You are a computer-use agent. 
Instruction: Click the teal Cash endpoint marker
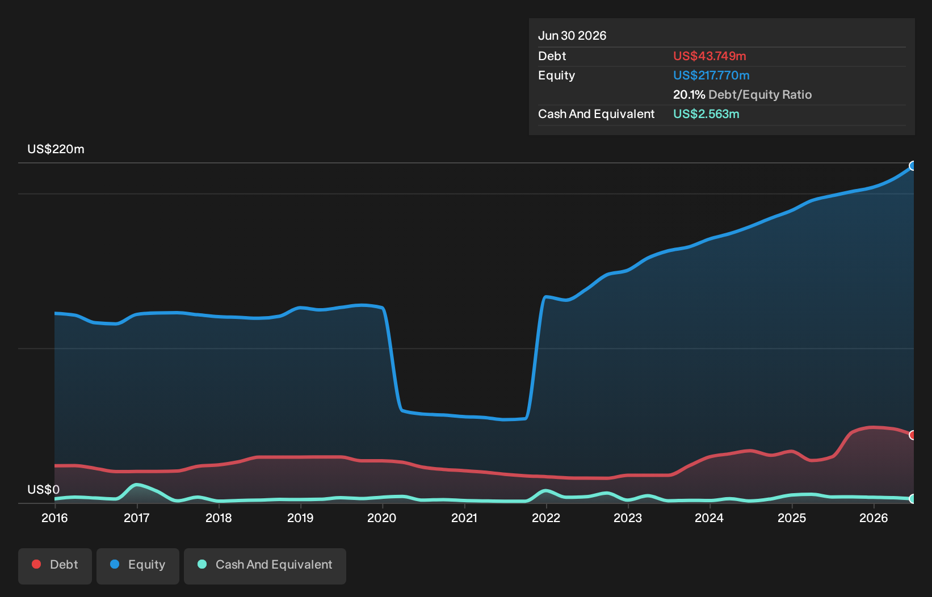[913, 499]
